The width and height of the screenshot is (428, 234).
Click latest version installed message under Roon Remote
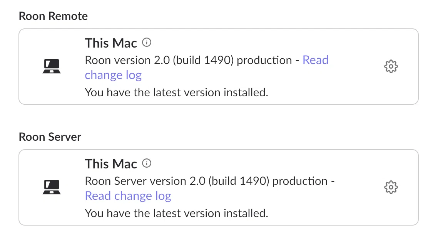(x=177, y=92)
